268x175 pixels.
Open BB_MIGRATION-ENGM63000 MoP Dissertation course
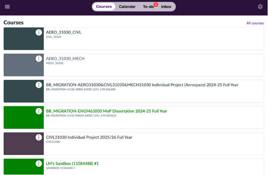click(x=107, y=111)
